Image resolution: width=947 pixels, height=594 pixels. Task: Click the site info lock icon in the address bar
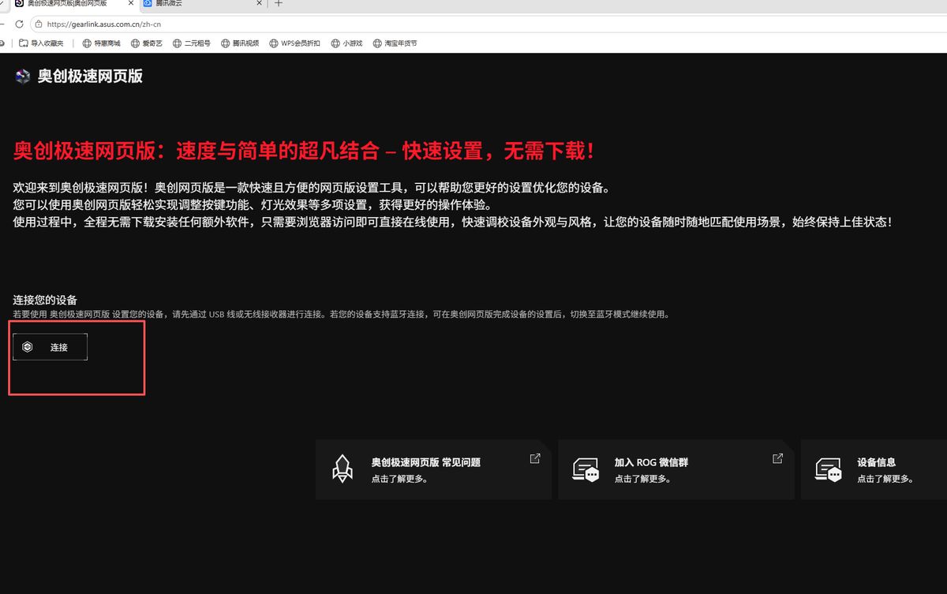point(39,24)
